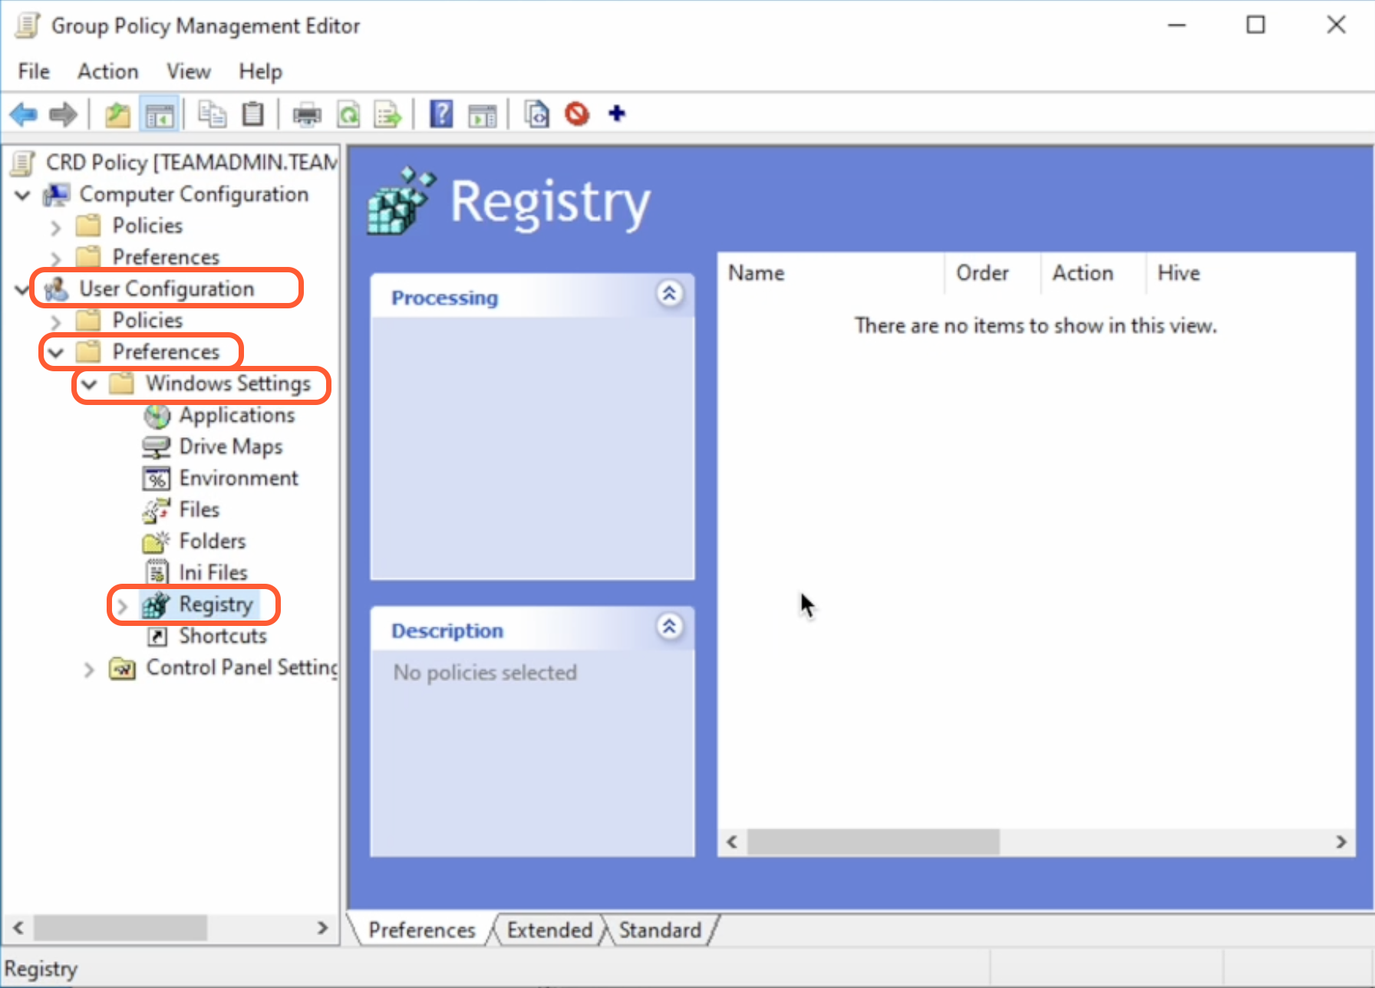Viewport: 1375px width, 988px height.
Task: Collapse the Processing panel
Action: 669,294
